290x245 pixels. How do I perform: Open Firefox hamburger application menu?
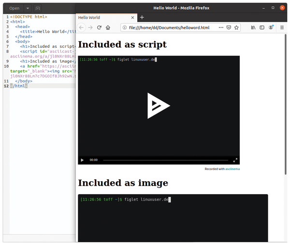pos(282,28)
